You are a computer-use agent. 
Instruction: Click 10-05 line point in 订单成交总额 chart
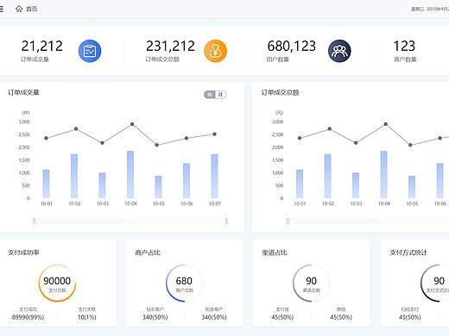(x=410, y=145)
